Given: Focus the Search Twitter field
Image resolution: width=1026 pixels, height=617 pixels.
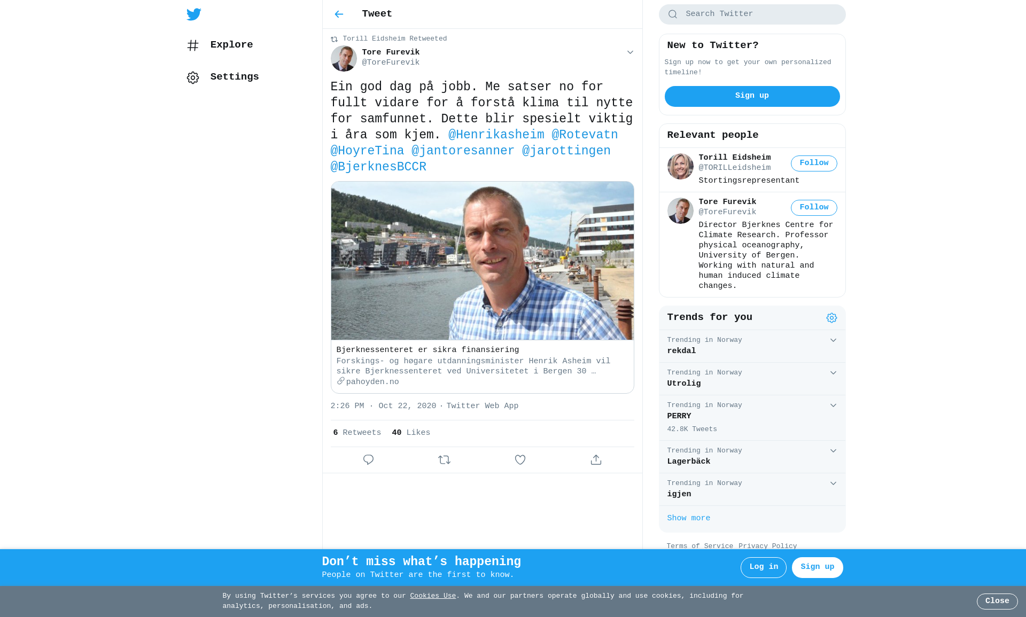Looking at the screenshot, I should tap(752, 14).
